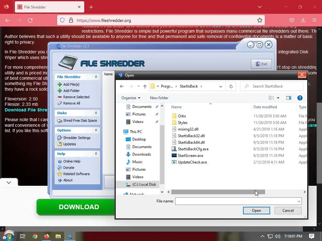The width and height of the screenshot is (322, 241).
Task: Click Add Folder in File Shredder sidebar
Action: pyautogui.click(x=71, y=91)
